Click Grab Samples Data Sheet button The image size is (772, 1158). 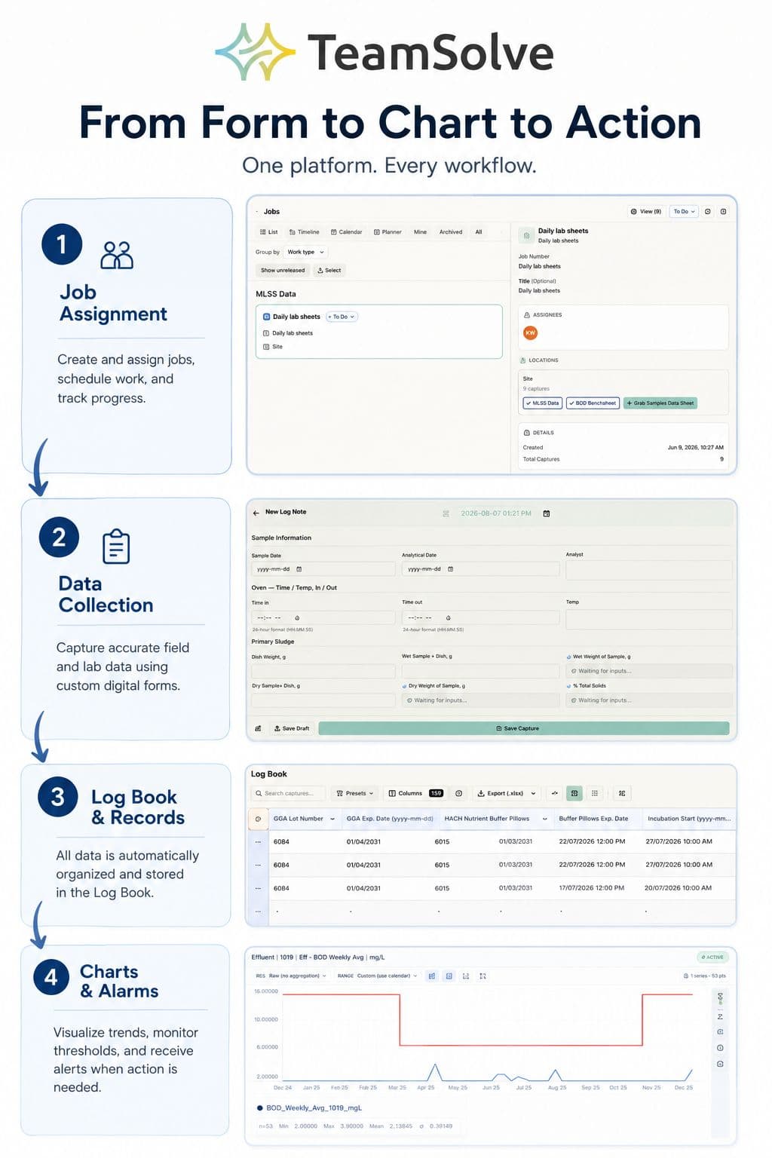coord(660,403)
